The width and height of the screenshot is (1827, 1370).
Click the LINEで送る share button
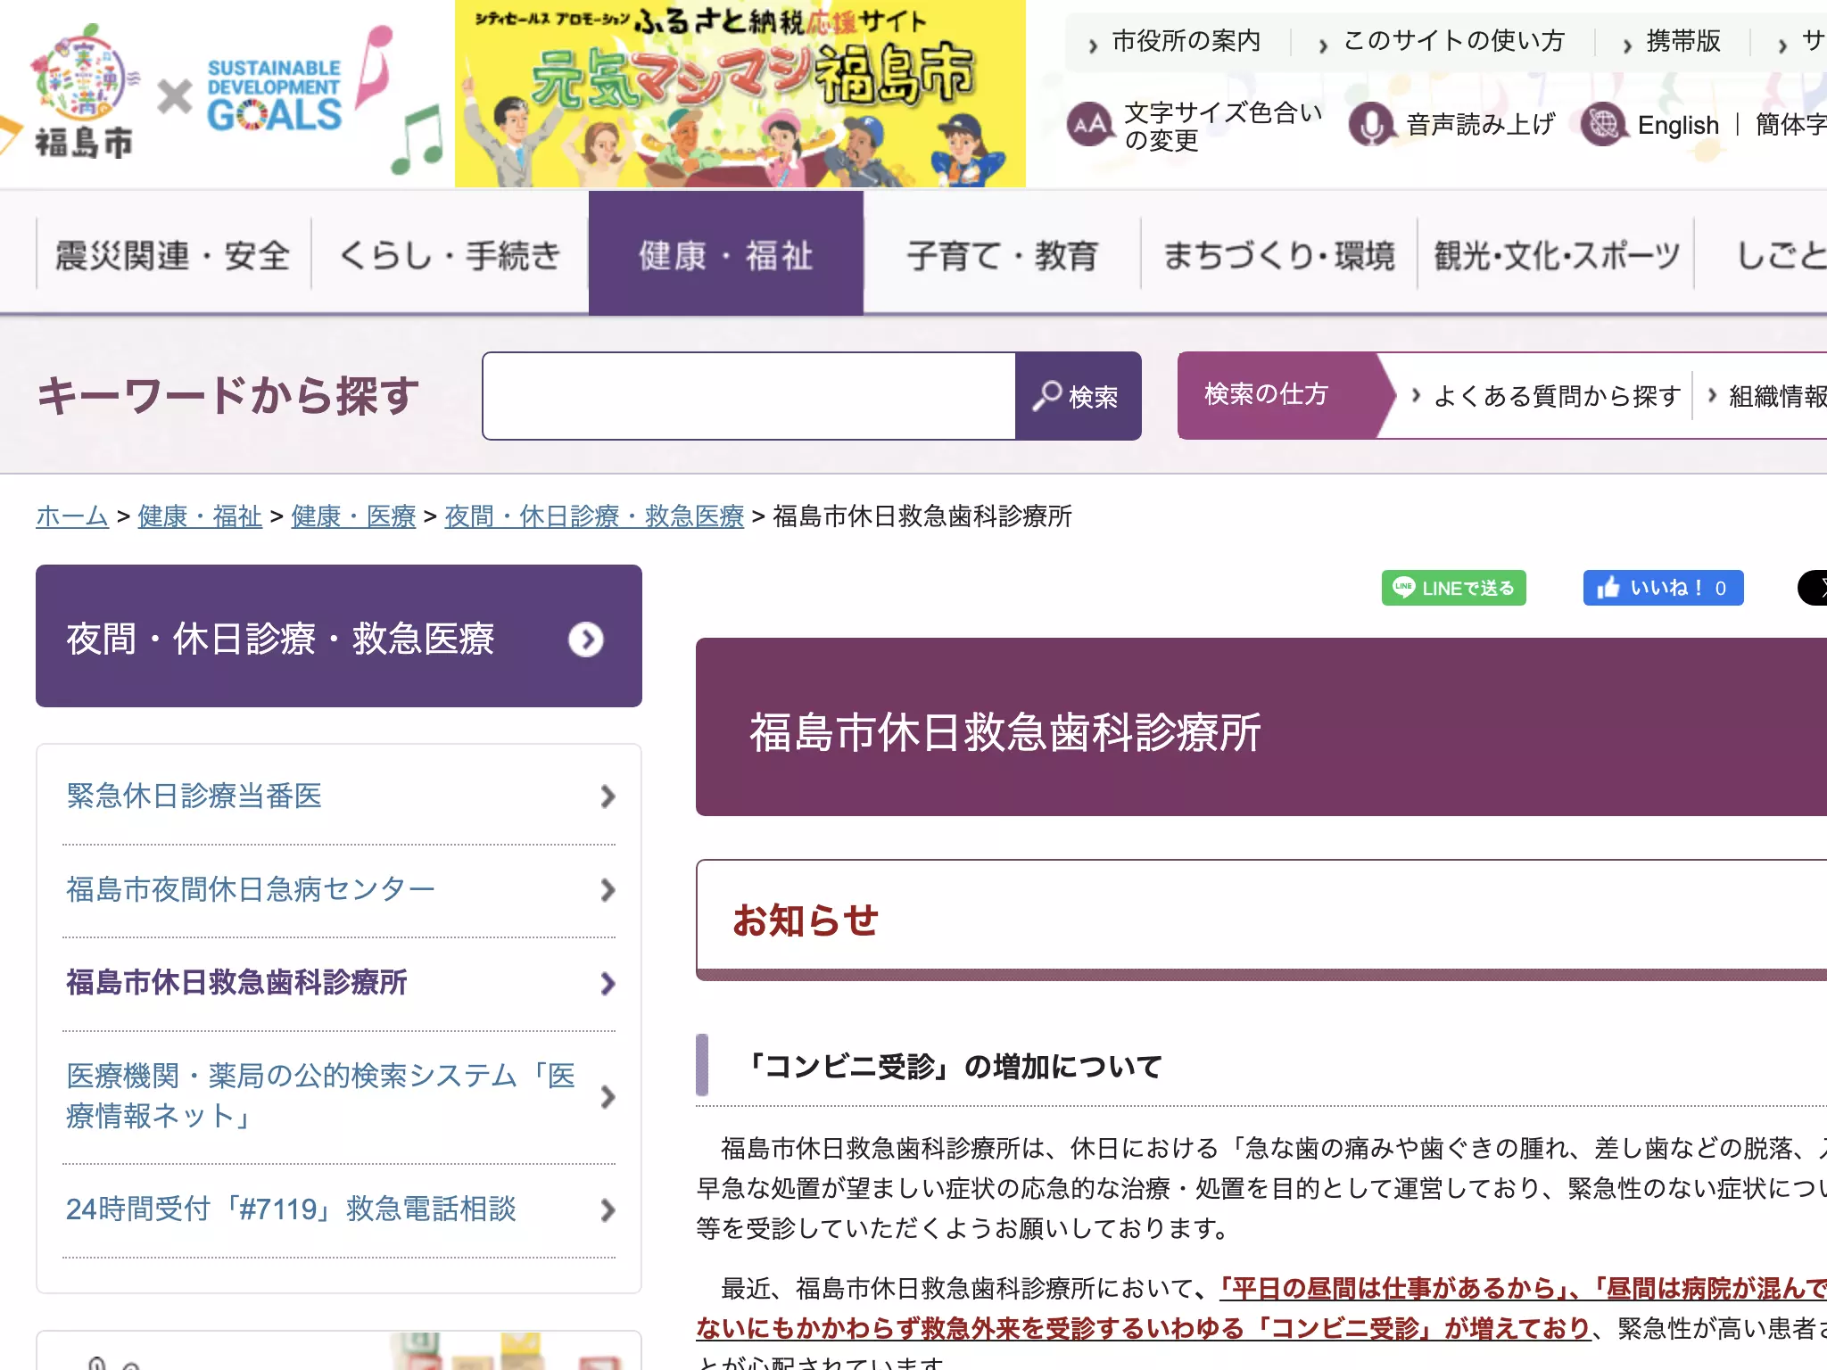pyautogui.click(x=1453, y=588)
